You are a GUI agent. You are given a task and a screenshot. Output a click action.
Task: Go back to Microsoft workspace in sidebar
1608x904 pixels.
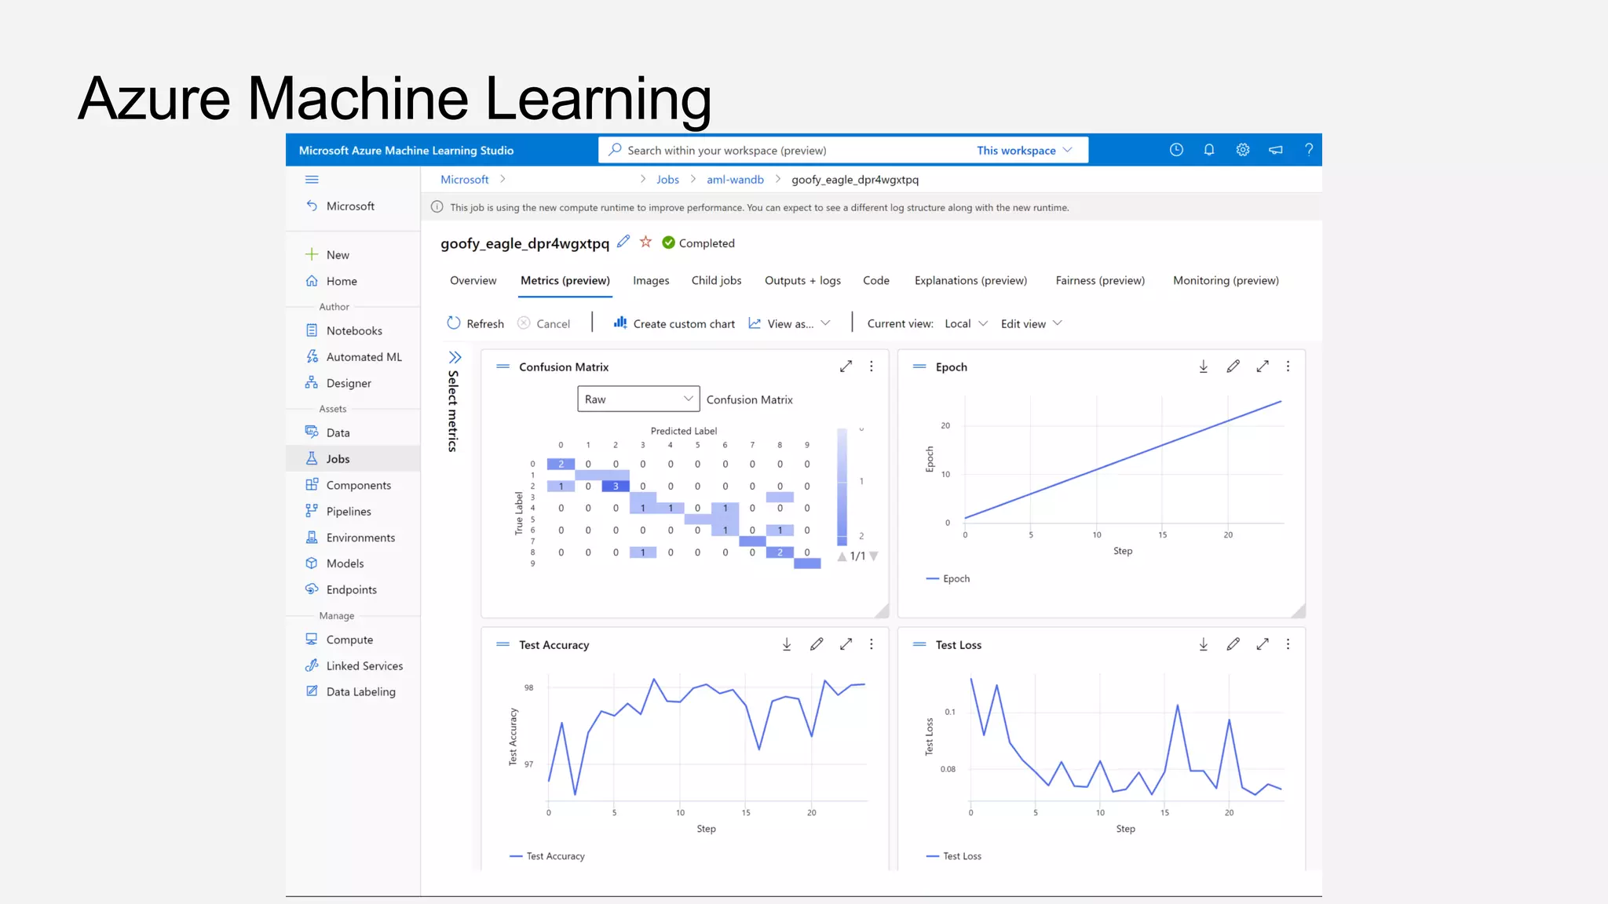coord(340,206)
